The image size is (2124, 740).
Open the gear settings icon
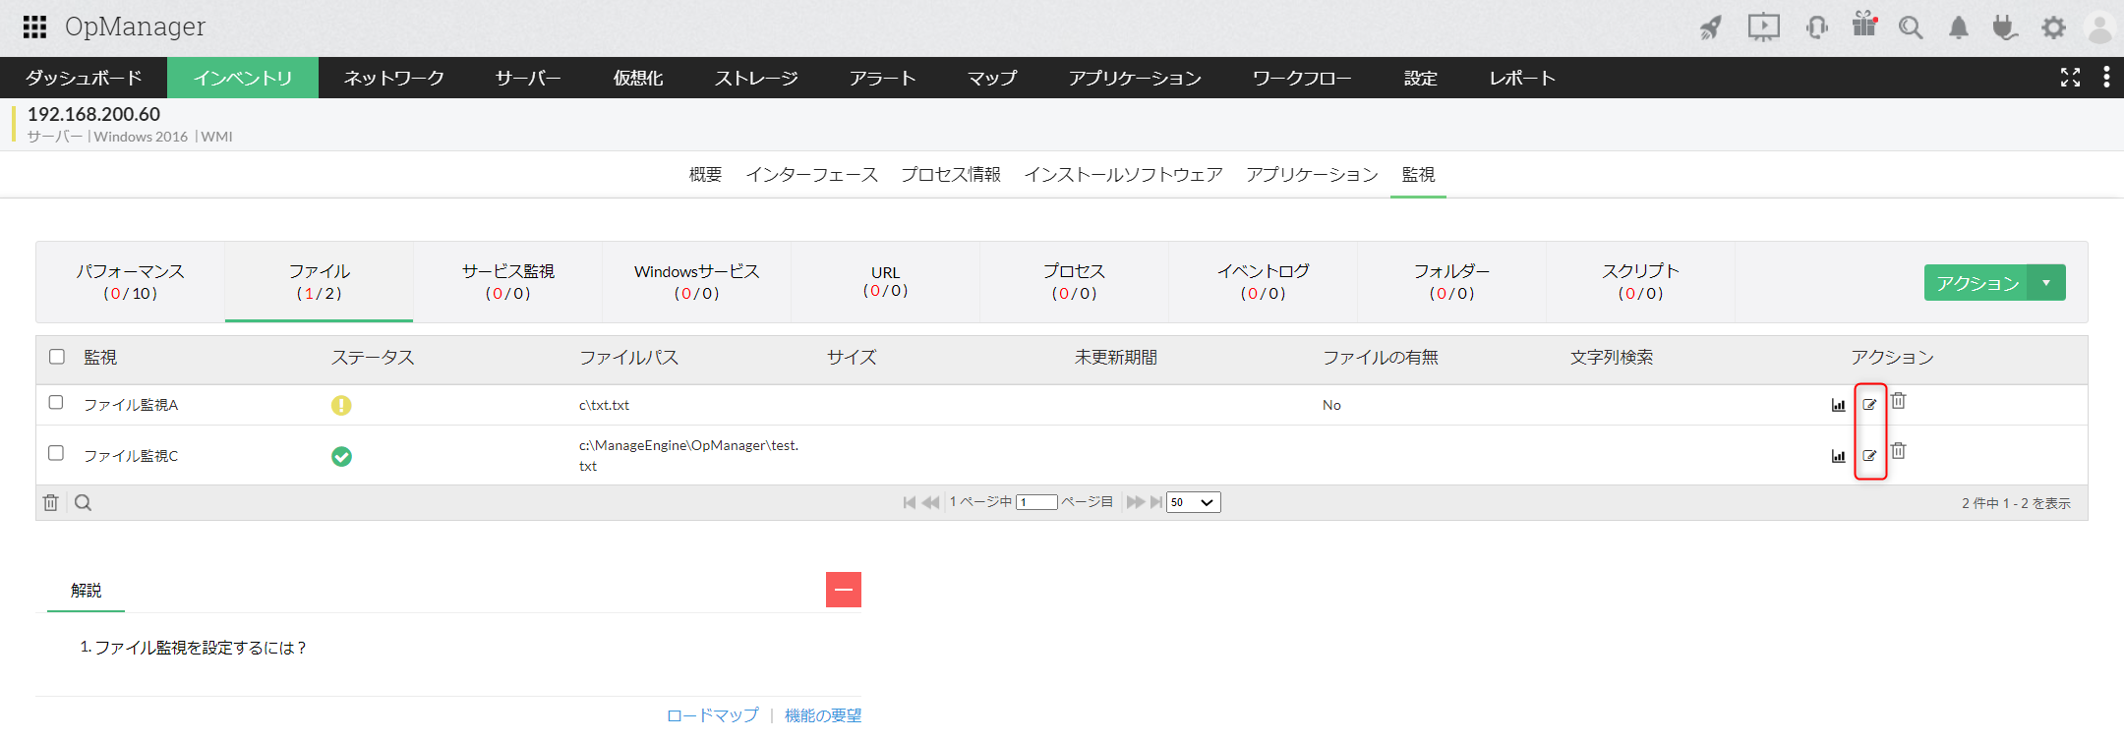point(2053,28)
